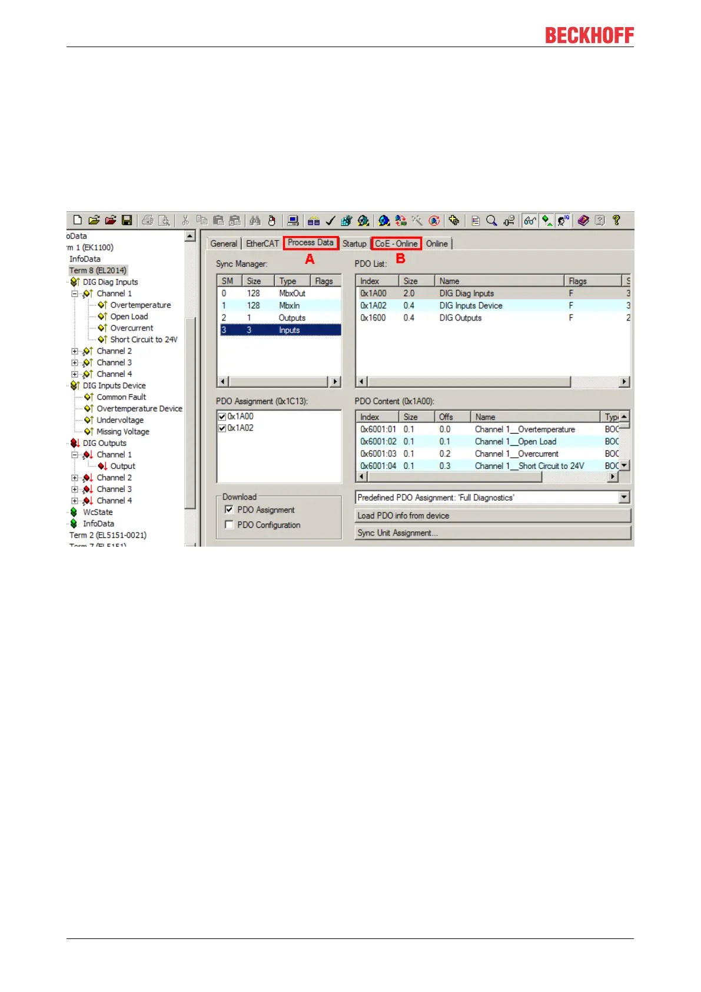Click Load PDO info from device button
Screen dimensions: 701x992
[493, 516]
